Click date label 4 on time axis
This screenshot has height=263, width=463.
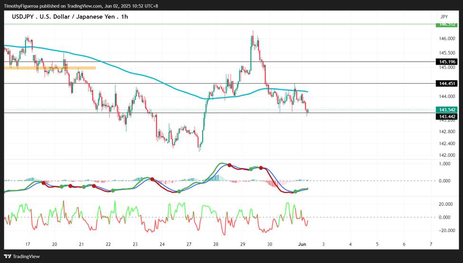[350, 244]
